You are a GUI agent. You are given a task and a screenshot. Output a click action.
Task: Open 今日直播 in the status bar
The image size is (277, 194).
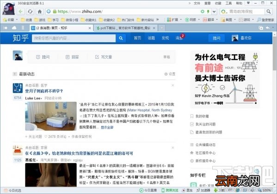tap(148, 190)
